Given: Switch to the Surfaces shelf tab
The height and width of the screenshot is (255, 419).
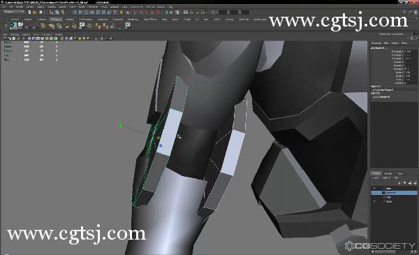Looking at the screenshot, I should [41, 20].
